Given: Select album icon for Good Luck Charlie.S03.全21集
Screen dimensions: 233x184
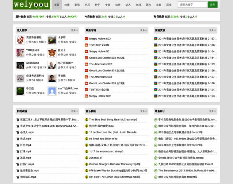Looking at the screenshot, I should pyautogui.click(x=86, y=83).
